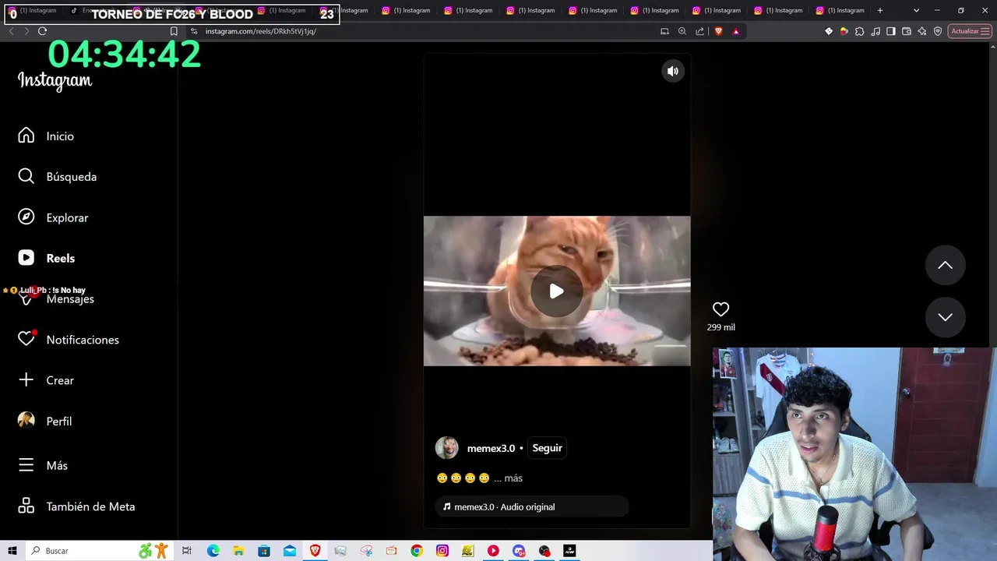Viewport: 997px width, 561px height.
Task: Reload the page in browser
Action: click(42, 31)
